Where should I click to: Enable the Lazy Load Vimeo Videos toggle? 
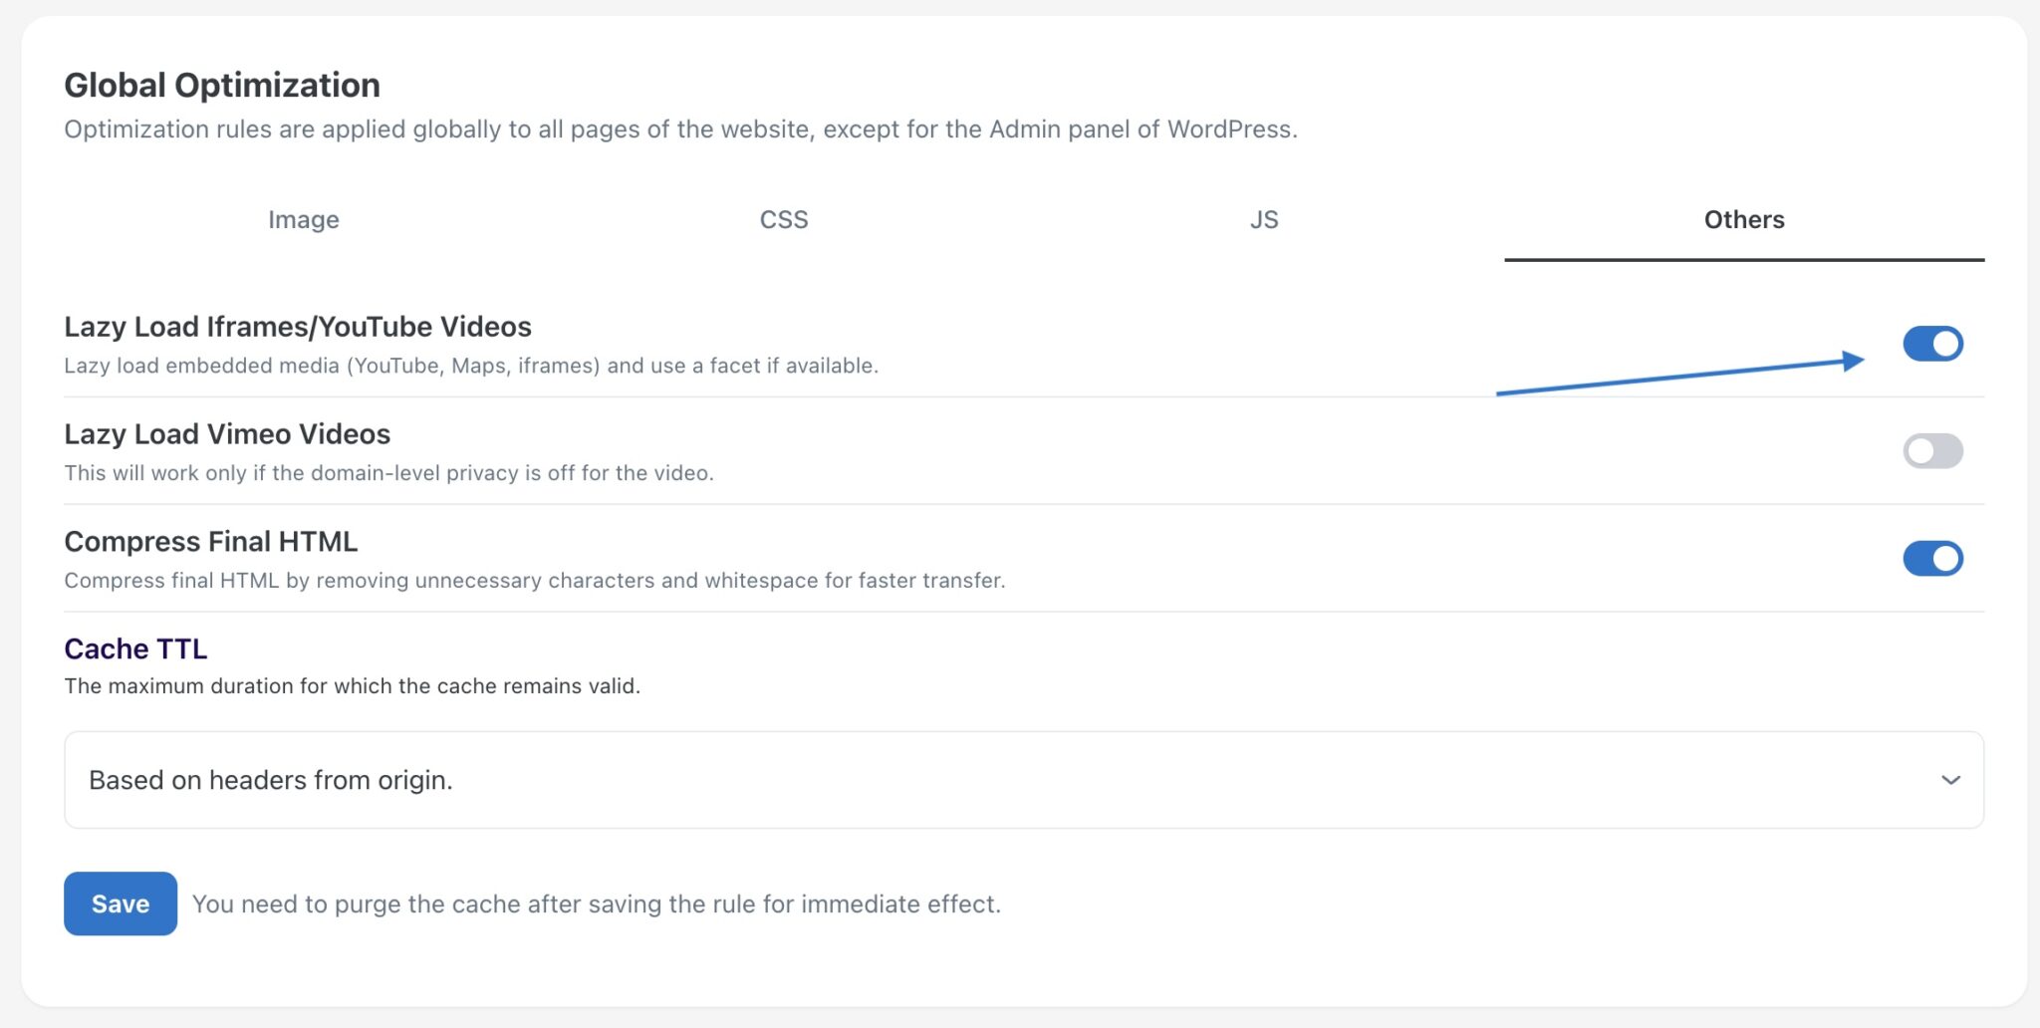click(1932, 451)
